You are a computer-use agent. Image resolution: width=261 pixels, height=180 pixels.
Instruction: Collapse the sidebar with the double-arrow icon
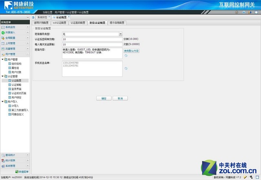coord(28,17)
